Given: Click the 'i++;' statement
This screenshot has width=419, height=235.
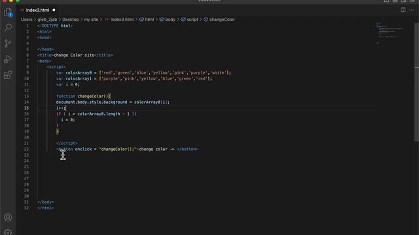Looking at the screenshot, I should pos(61,108).
